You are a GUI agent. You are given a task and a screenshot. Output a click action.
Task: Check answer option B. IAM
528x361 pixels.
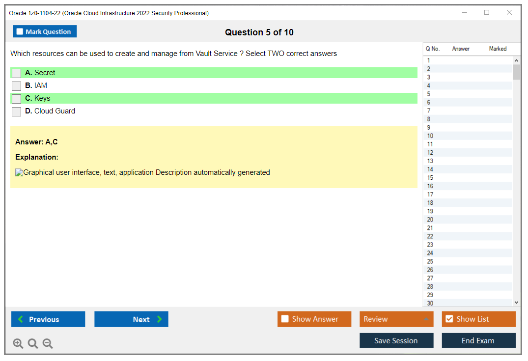[17, 86]
